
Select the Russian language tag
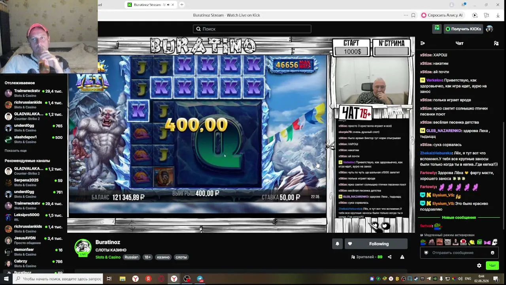(131, 257)
